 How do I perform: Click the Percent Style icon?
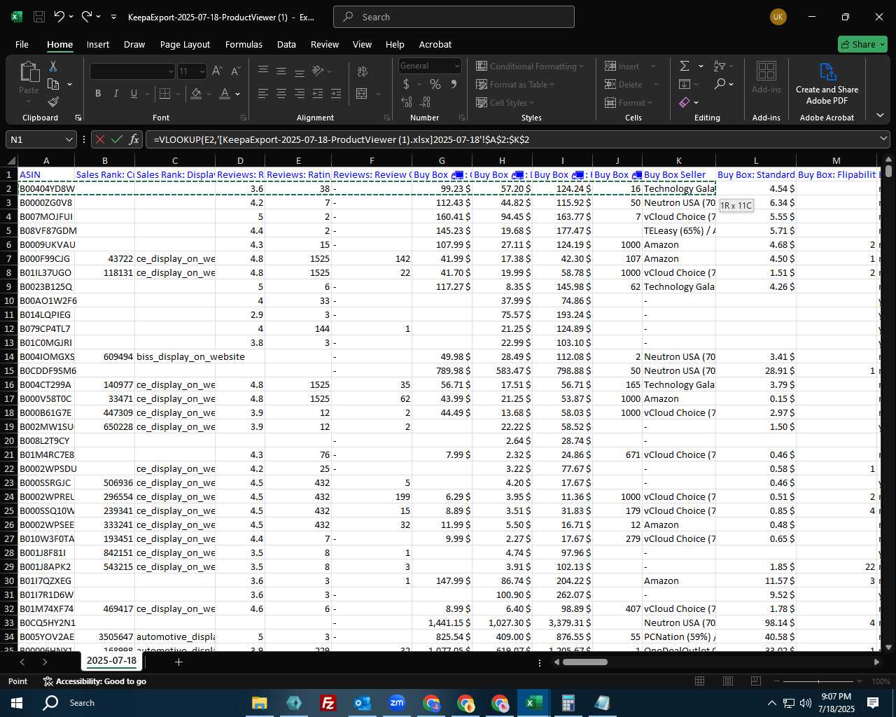click(435, 84)
